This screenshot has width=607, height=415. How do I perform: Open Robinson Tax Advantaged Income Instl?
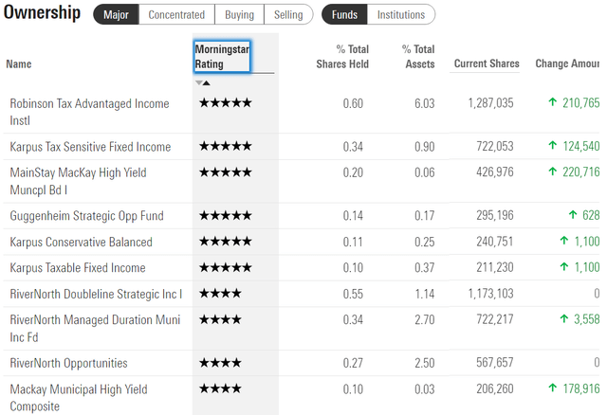pos(89,112)
